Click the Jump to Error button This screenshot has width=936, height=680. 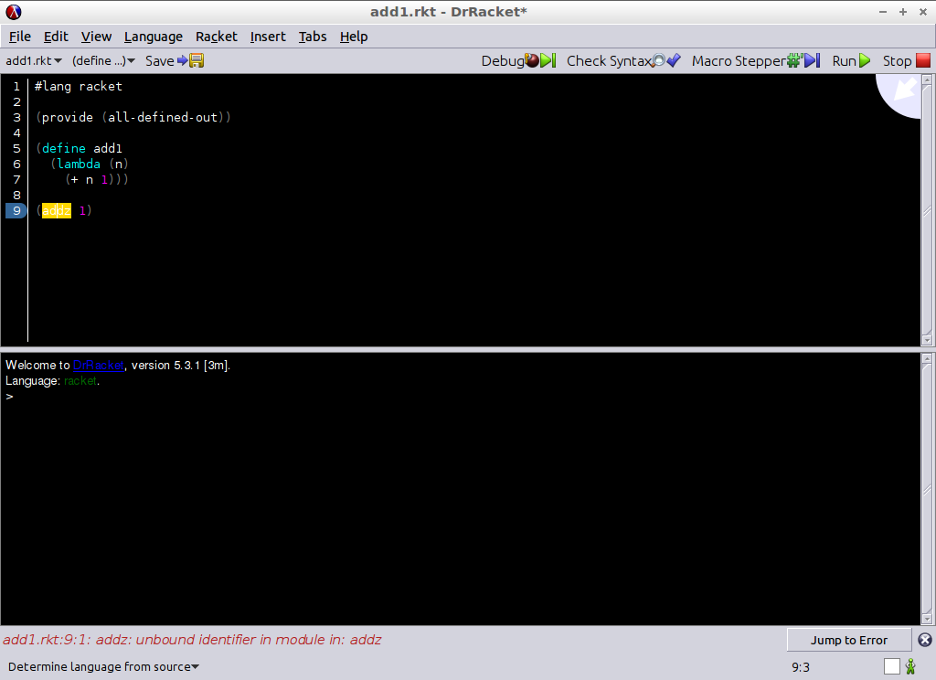coord(849,640)
